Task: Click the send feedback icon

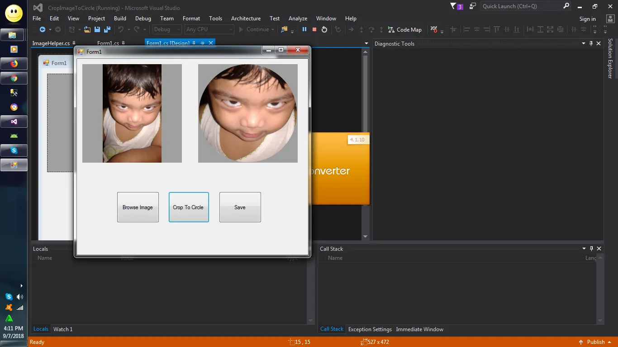Action: click(473, 6)
